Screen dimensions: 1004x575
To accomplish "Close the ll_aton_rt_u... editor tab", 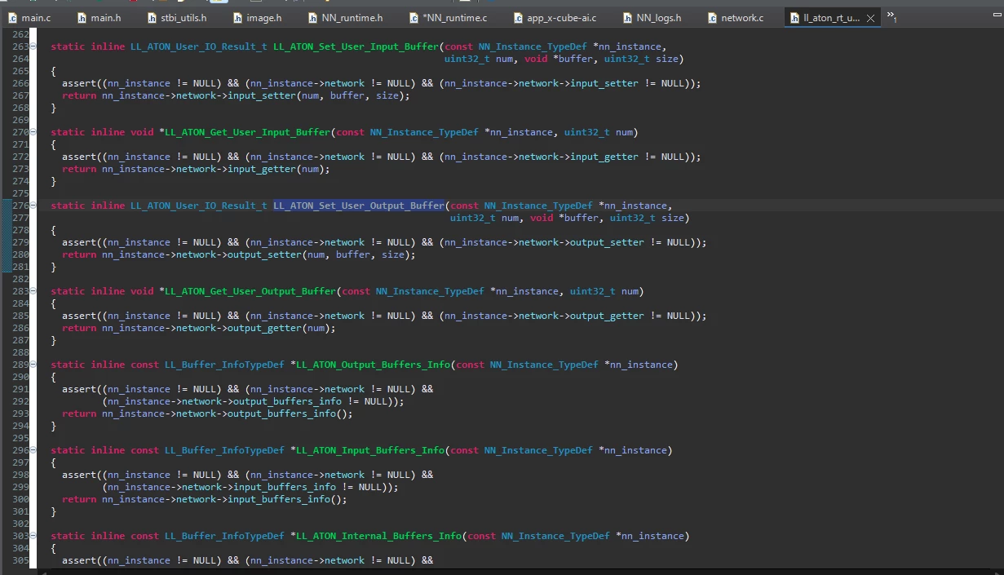I will pyautogui.click(x=871, y=18).
